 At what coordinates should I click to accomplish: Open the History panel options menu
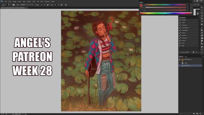click(203, 56)
